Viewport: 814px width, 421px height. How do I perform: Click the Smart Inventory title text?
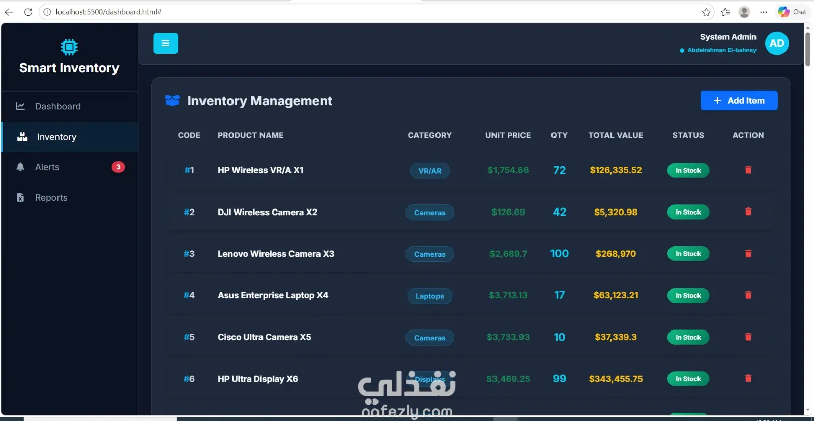click(69, 68)
